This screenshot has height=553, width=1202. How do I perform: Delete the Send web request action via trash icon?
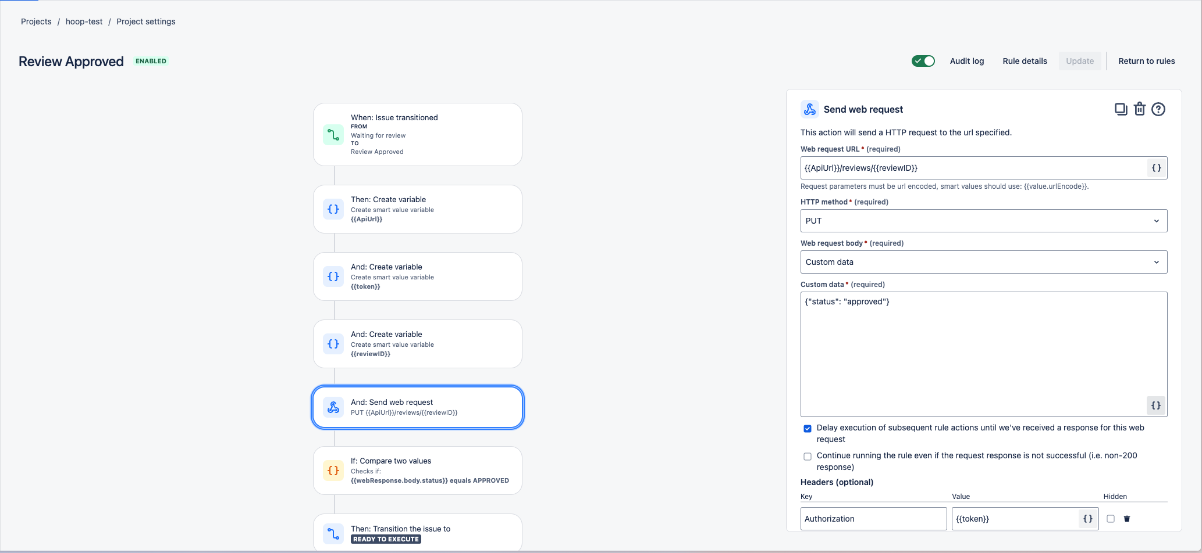[1140, 109]
